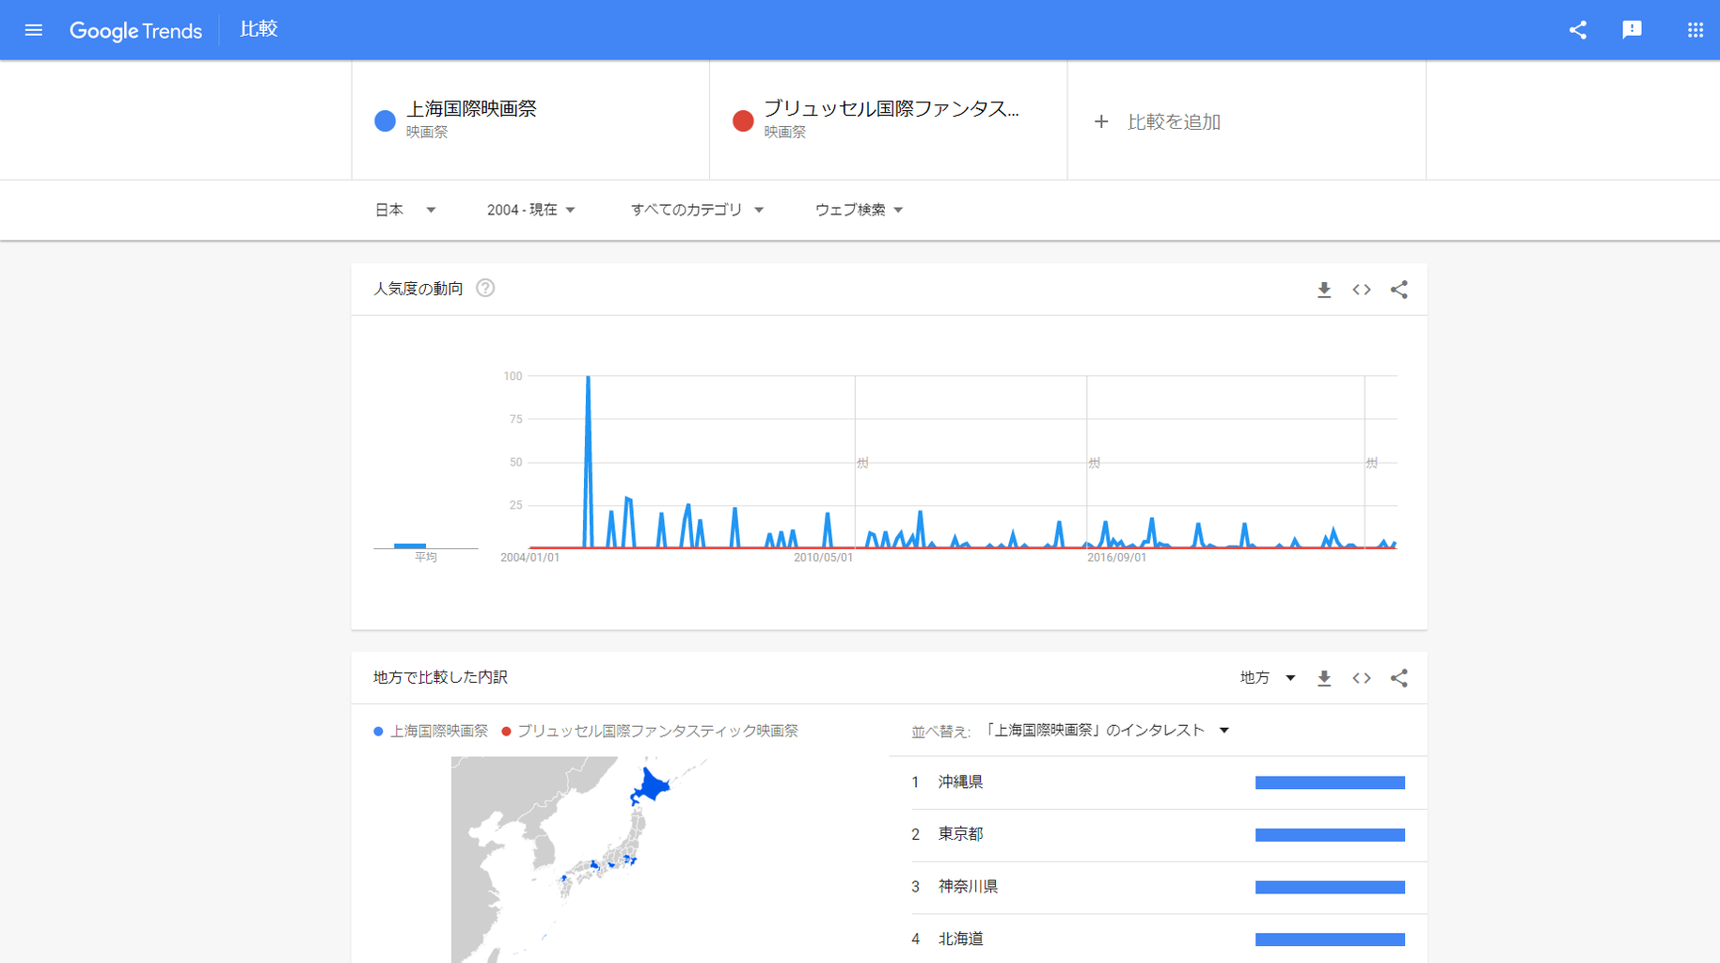Viewport: 1720px width, 963px height.
Task: Open the 日本 region dropdown
Action: (x=405, y=210)
